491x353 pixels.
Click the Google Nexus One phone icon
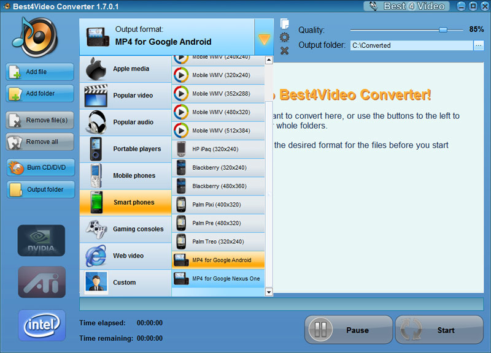click(181, 279)
